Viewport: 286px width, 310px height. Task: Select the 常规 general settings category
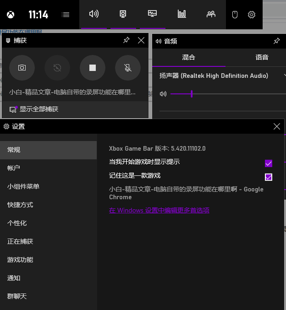(x=48, y=150)
